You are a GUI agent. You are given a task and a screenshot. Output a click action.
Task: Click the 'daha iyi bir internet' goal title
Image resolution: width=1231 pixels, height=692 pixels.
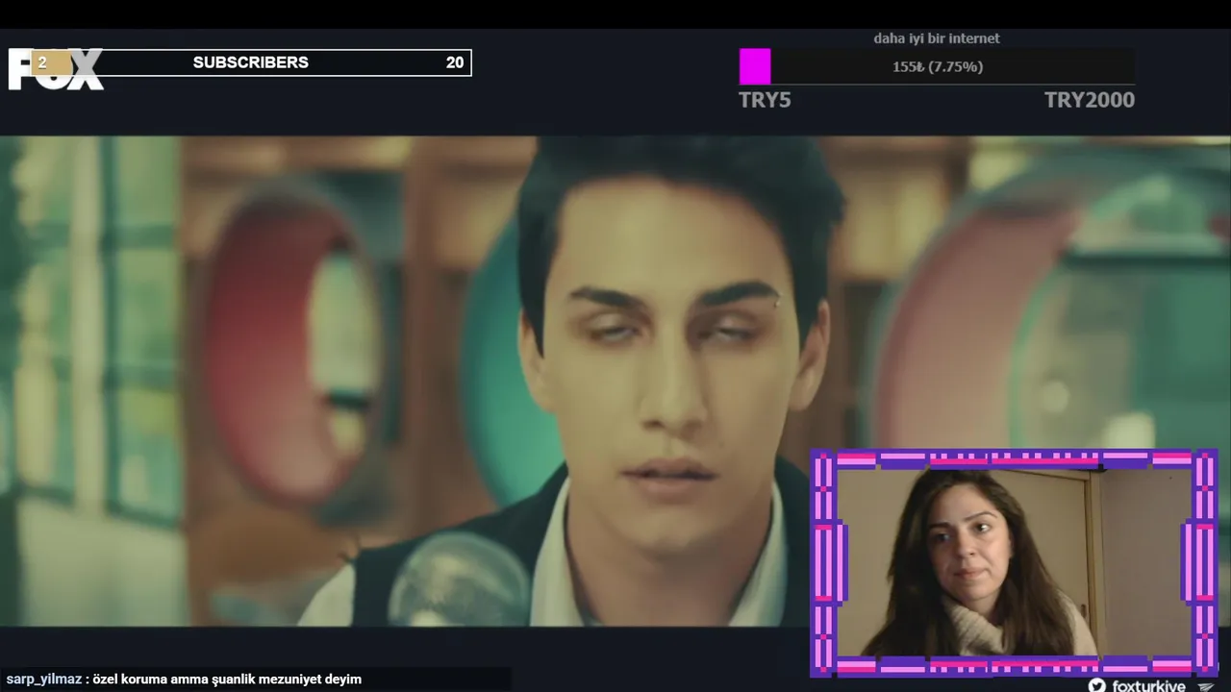(937, 38)
